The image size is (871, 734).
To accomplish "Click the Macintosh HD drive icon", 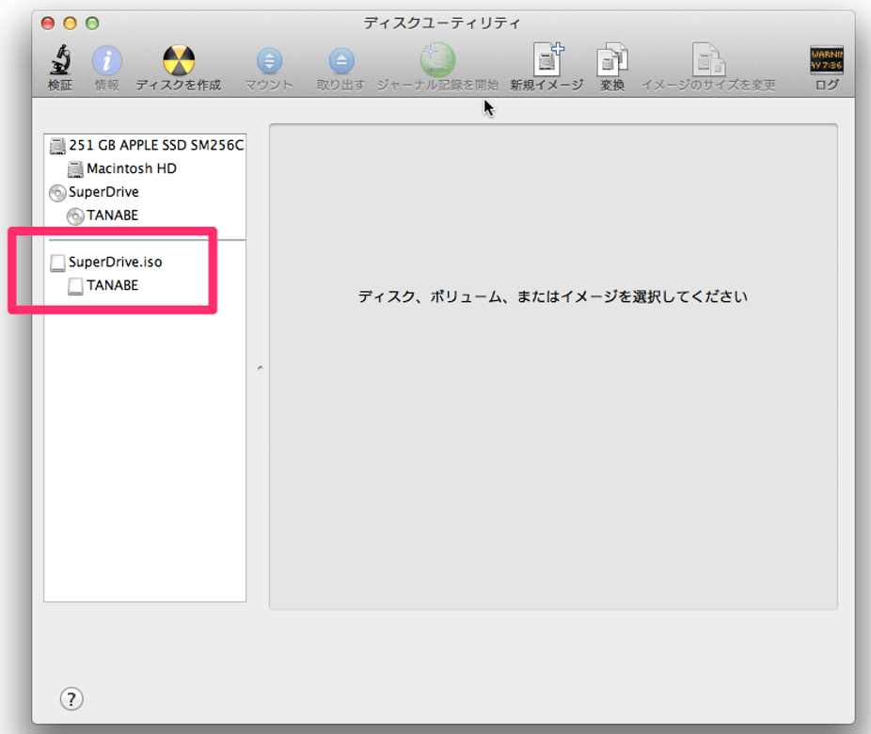I will [x=75, y=169].
